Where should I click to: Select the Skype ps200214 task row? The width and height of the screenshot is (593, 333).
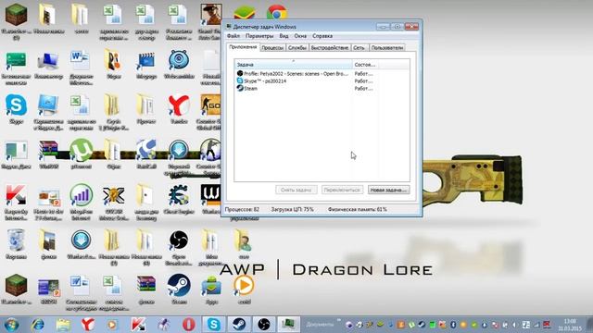point(307,80)
